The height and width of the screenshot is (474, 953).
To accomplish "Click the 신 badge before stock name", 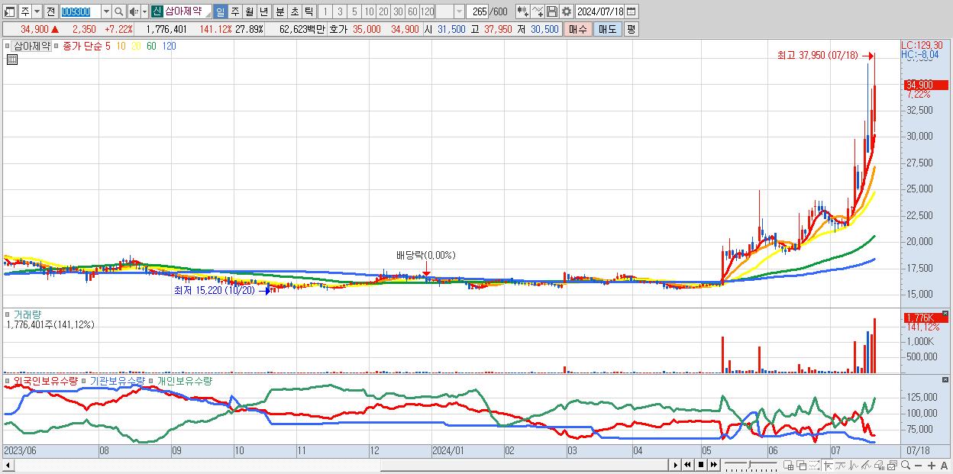I will [157, 11].
